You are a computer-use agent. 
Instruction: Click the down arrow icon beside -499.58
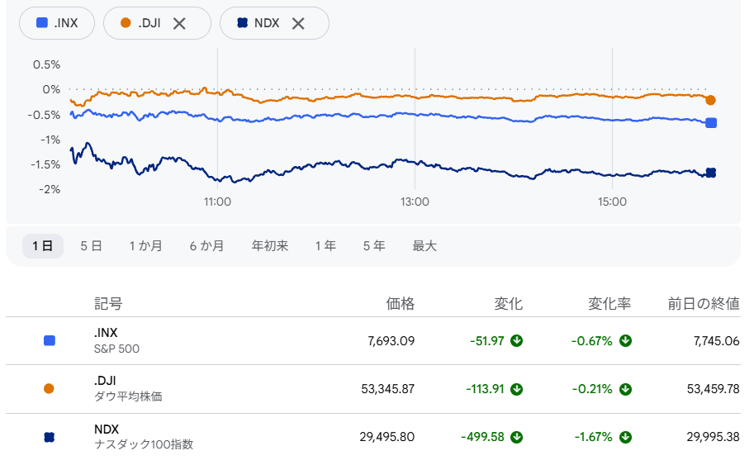[x=516, y=437]
